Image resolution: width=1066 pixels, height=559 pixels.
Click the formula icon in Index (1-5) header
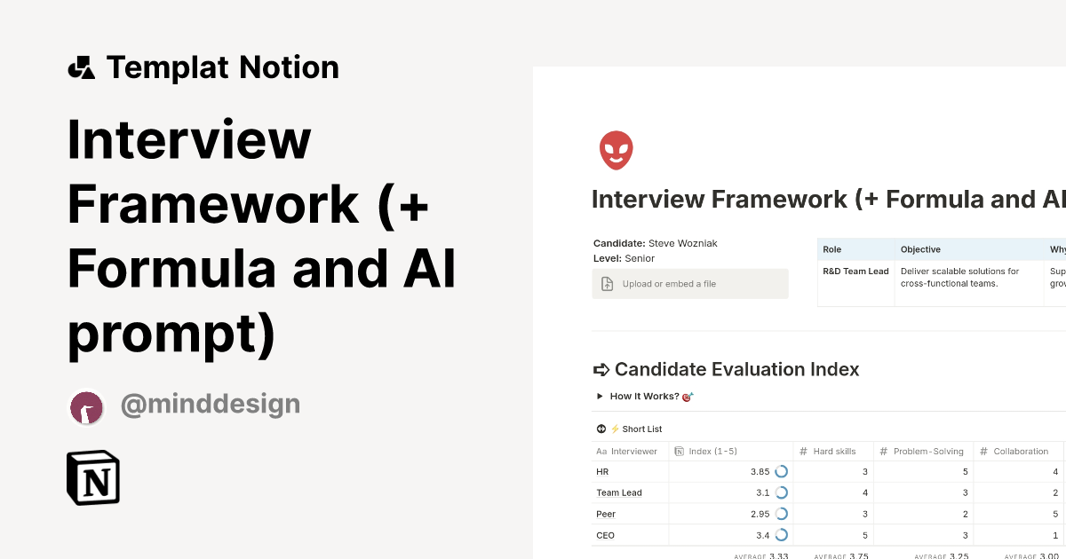[679, 451]
